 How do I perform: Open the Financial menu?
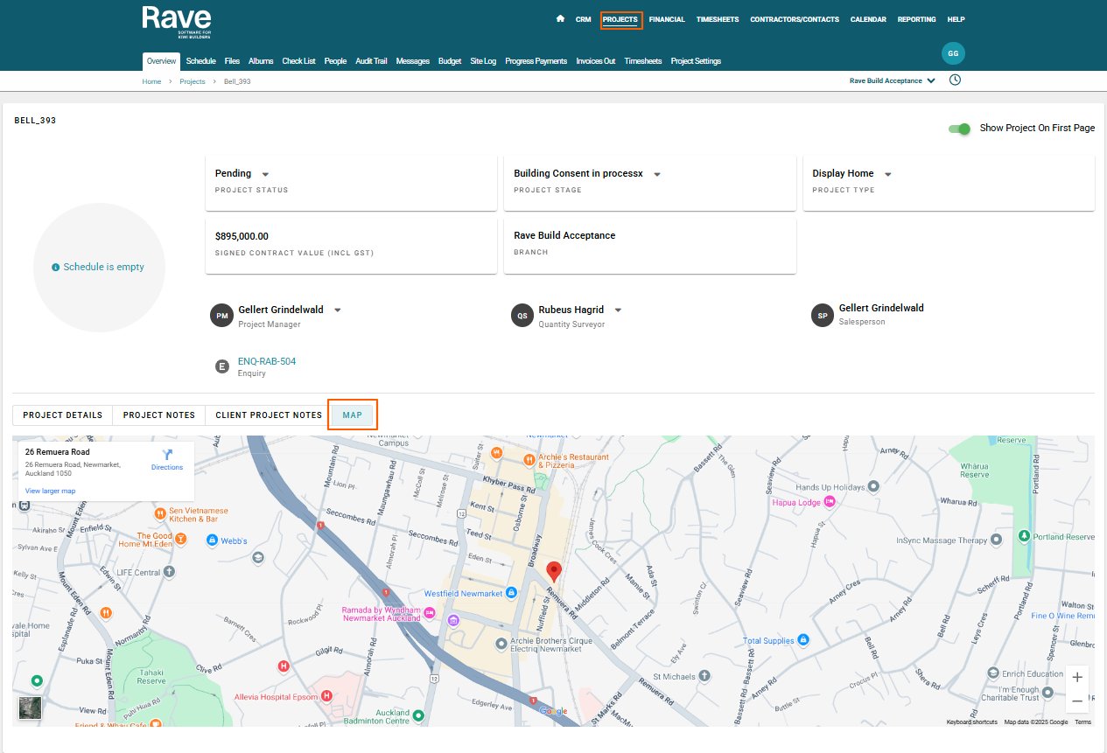(667, 19)
